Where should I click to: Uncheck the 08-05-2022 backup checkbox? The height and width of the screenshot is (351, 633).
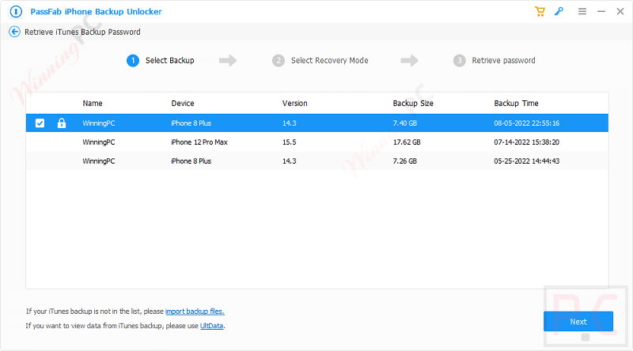[x=40, y=123]
